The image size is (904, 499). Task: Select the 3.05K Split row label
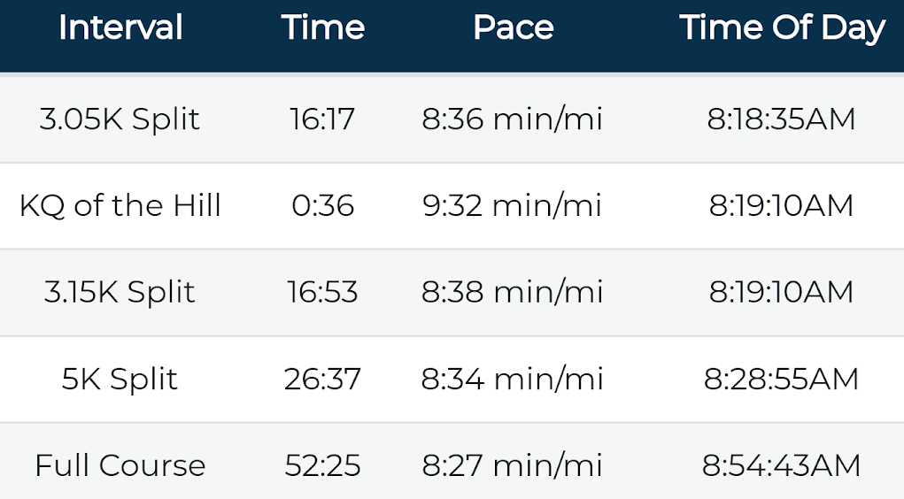pyautogui.click(x=120, y=119)
